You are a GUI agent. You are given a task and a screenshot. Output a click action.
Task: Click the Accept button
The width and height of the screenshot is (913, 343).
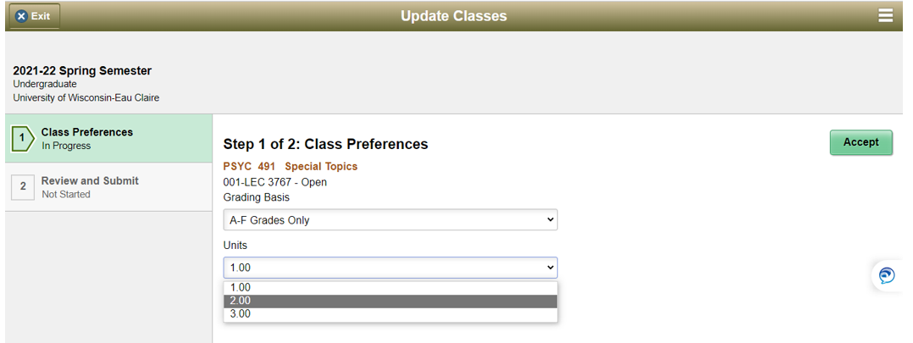click(x=860, y=142)
